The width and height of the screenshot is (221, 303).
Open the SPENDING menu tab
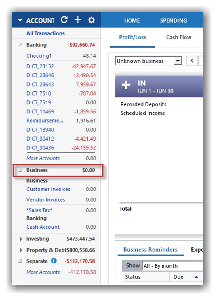[174, 20]
